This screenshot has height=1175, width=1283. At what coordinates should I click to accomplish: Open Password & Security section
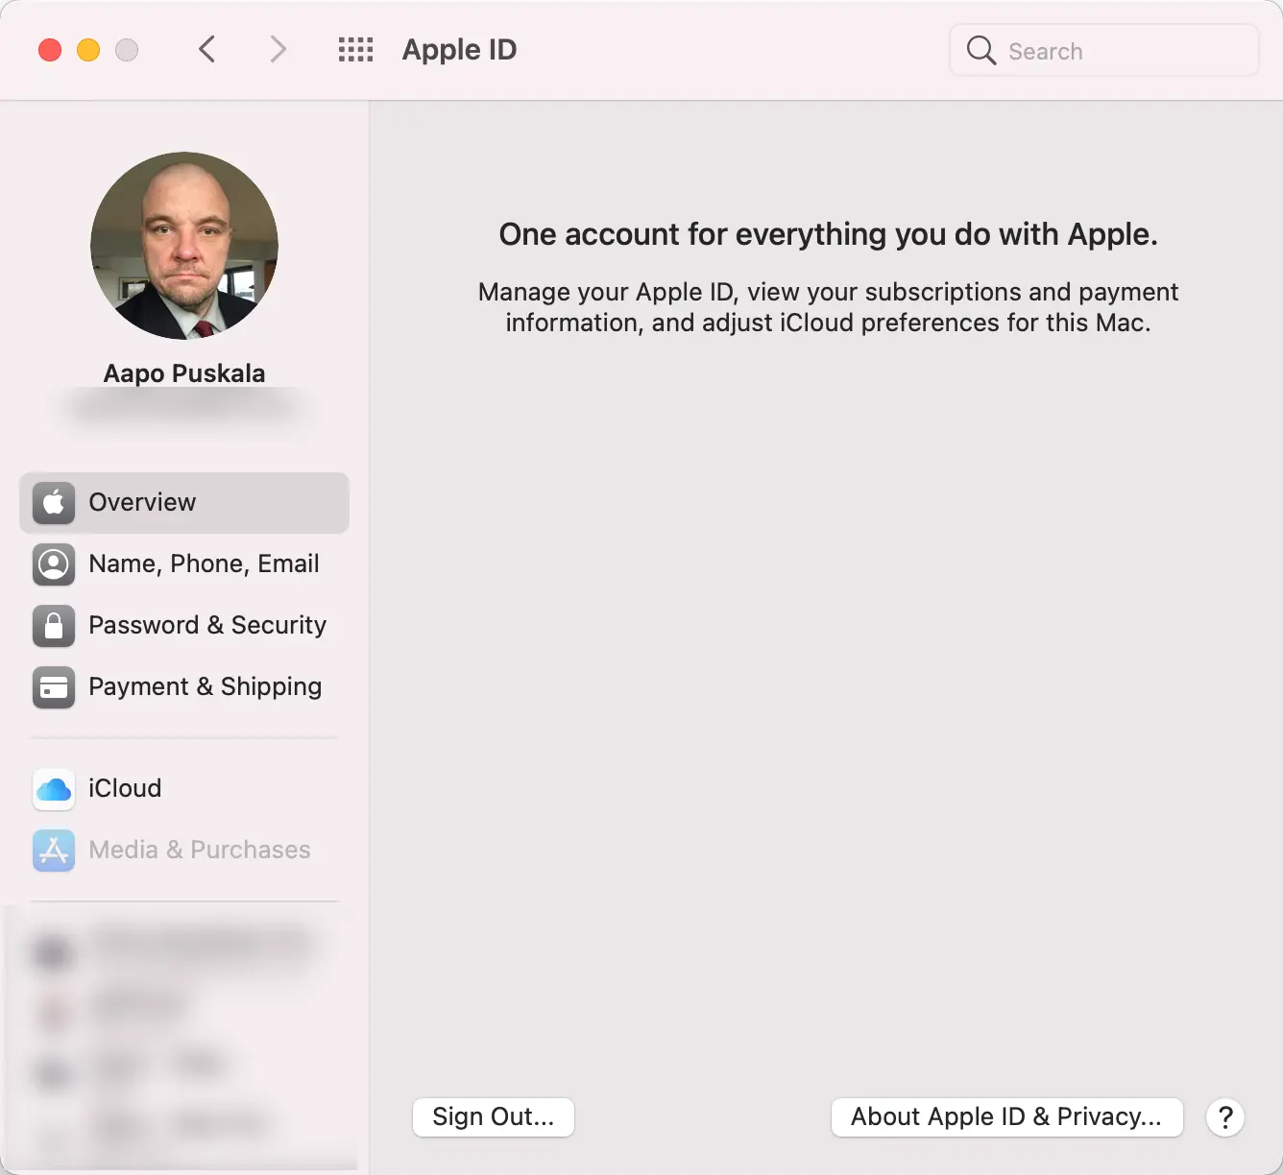(x=184, y=625)
